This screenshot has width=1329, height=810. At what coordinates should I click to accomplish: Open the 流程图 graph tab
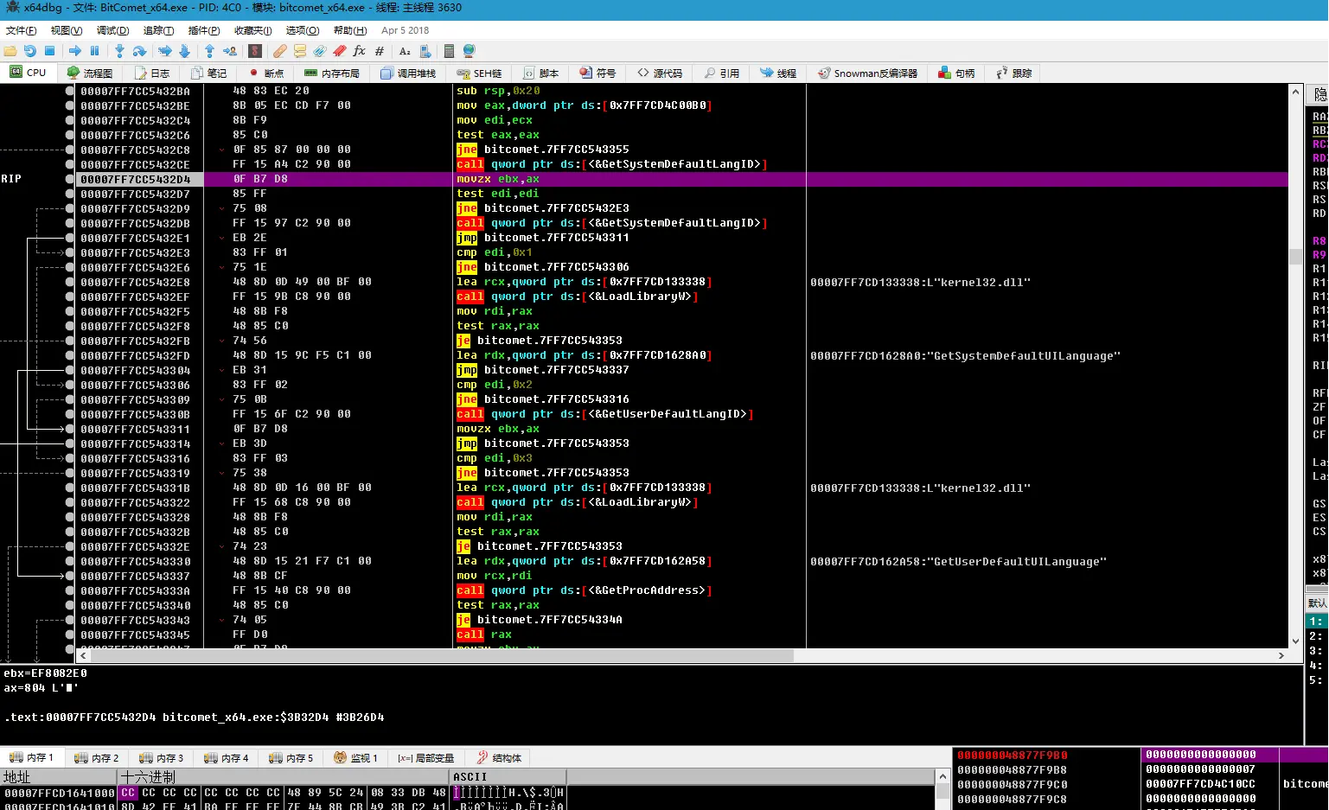tap(90, 73)
